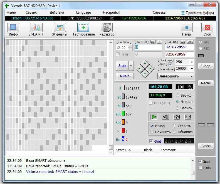Open Просмотр буфера buffer view
This screenshot has height=184, width=220.
197,13
